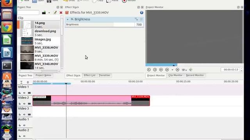The height and width of the screenshot is (140, 250).
Task: Lock the Video 2 track
Action: point(20,104)
